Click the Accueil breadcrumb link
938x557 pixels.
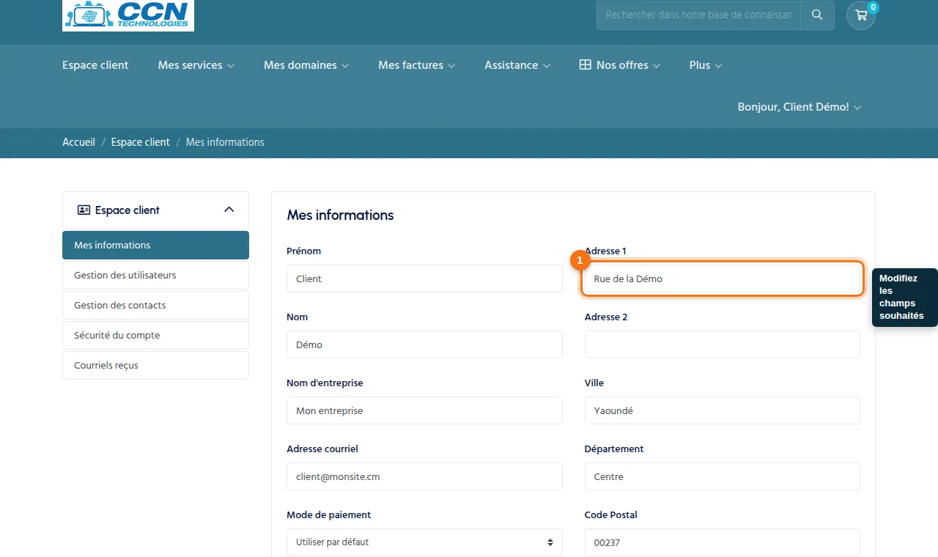click(78, 142)
